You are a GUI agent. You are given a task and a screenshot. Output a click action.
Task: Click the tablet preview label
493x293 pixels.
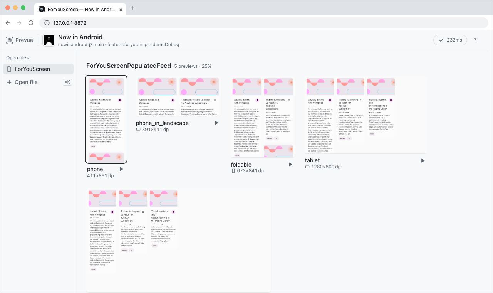tap(312, 160)
